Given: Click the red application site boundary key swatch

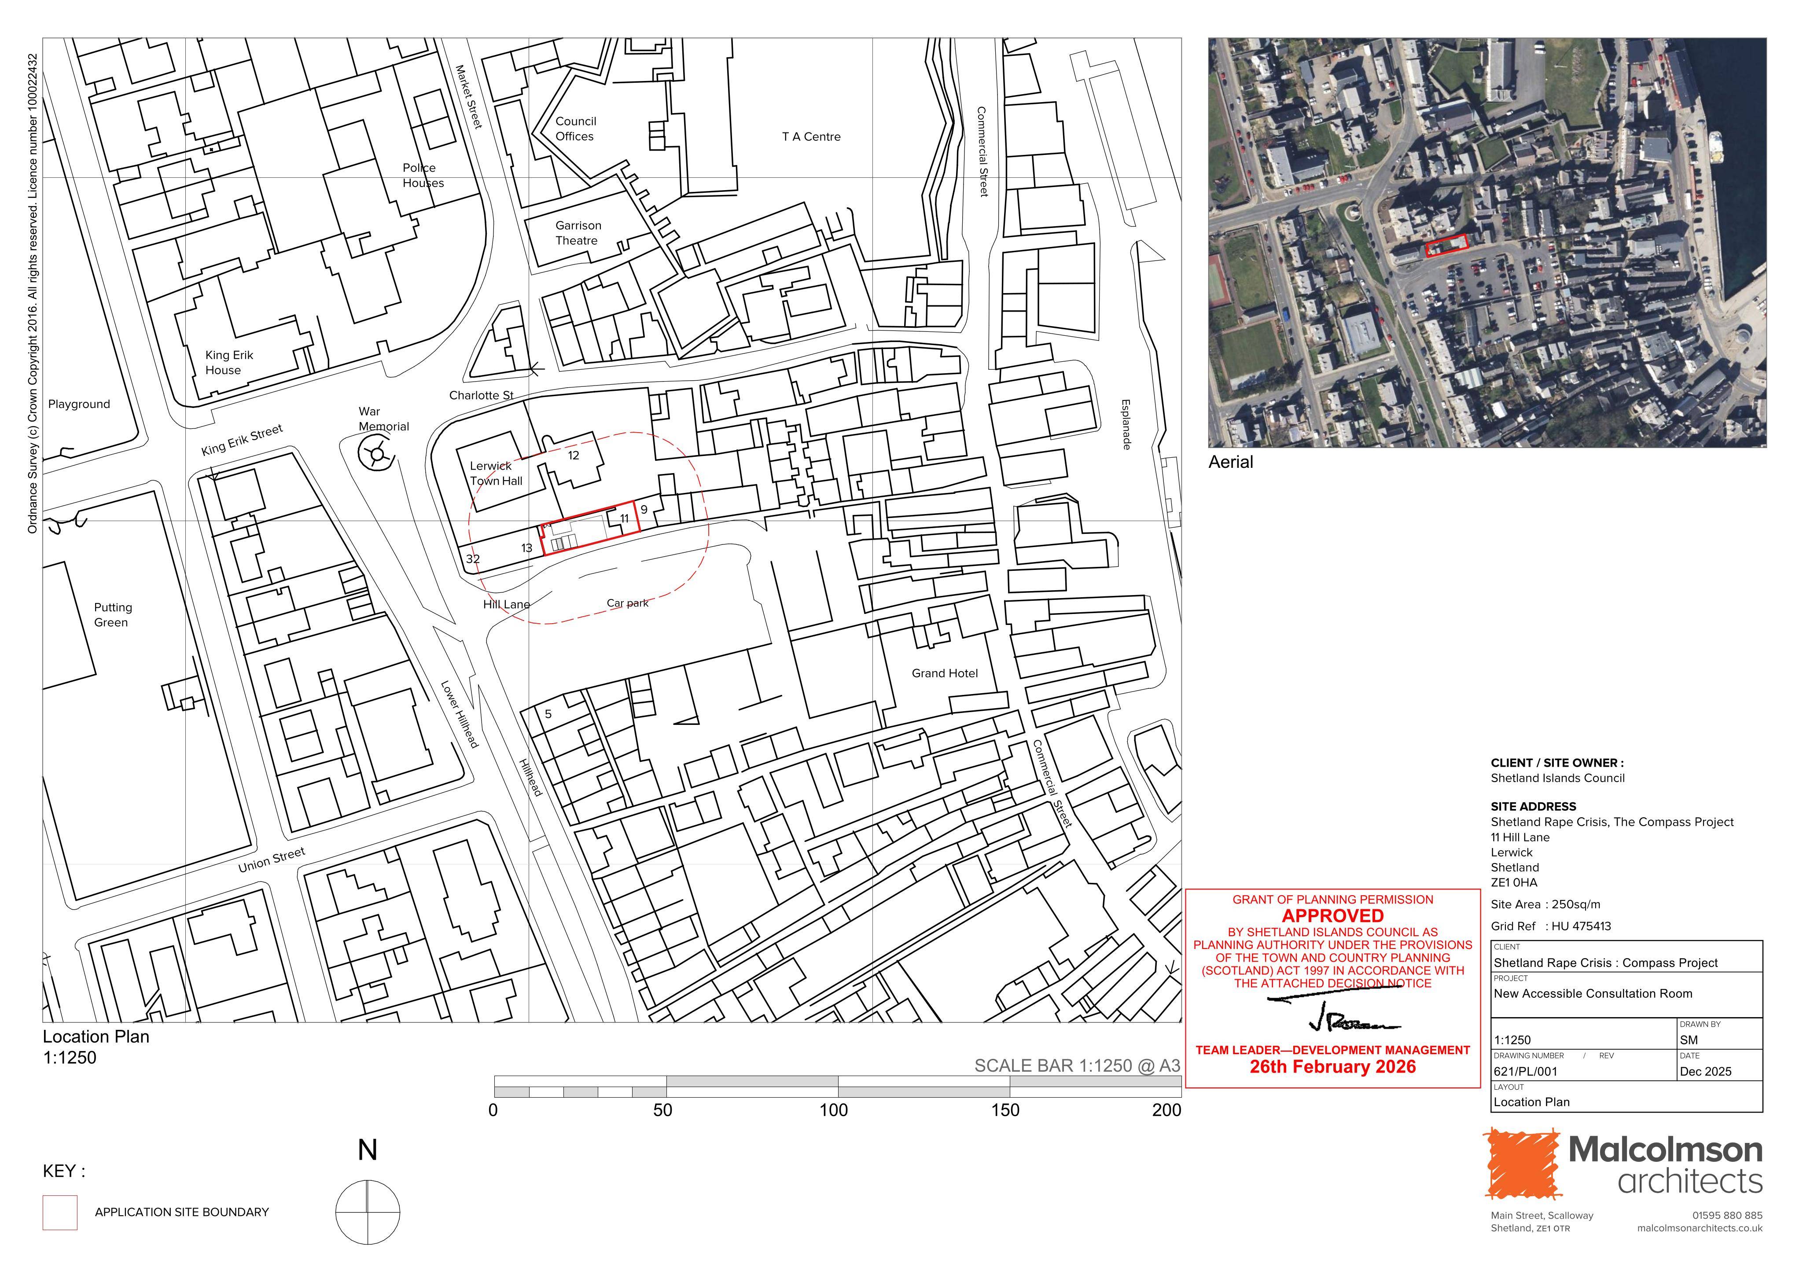Looking at the screenshot, I should pyautogui.click(x=60, y=1212).
